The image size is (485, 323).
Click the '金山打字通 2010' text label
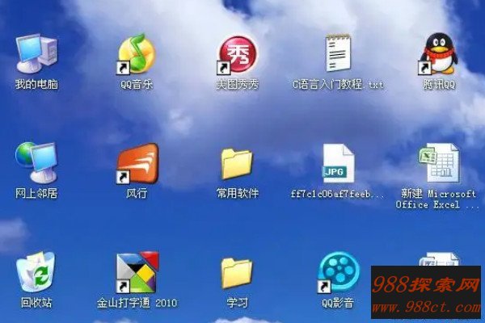137,304
